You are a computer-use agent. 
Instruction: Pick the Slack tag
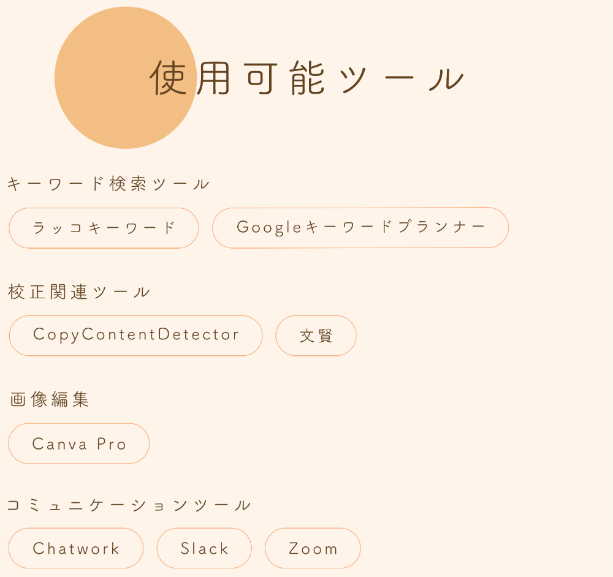(204, 548)
